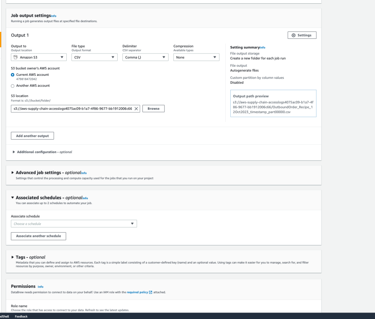Viewport: 375px width, 319px height.
Task: Open the Settings gear for Output 1
Action: click(302, 35)
